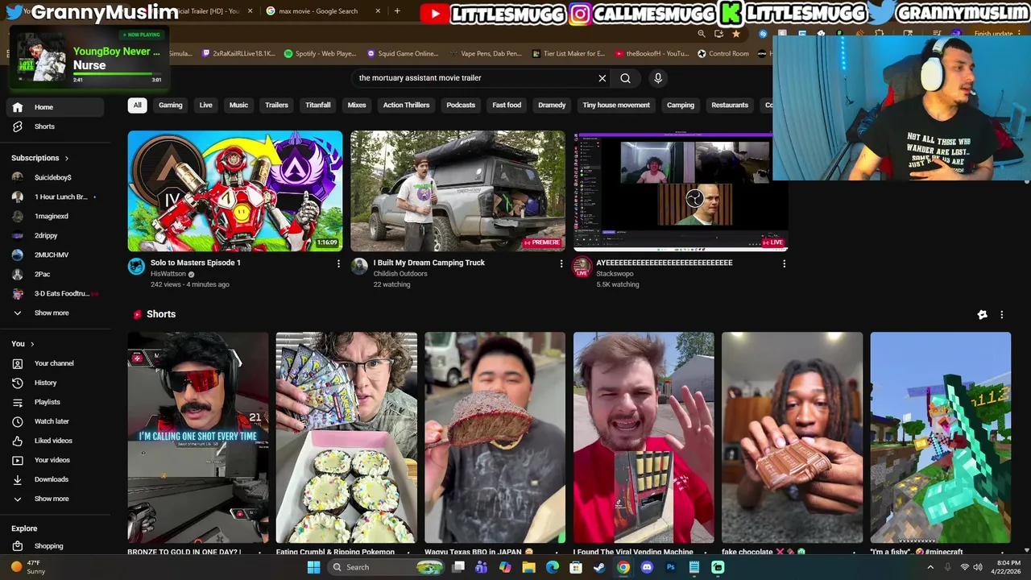Open options menu for AYEEEE live stream
This screenshot has height=580, width=1031.
(x=784, y=263)
